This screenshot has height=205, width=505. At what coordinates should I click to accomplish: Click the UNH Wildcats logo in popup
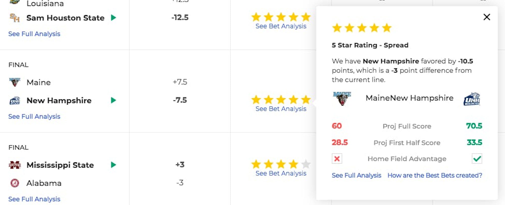[x=472, y=99]
